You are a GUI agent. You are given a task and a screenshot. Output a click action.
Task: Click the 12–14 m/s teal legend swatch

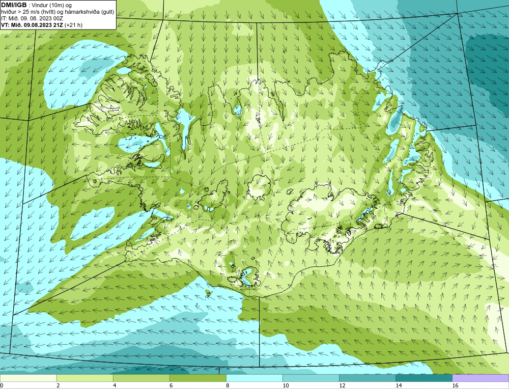point(367,378)
